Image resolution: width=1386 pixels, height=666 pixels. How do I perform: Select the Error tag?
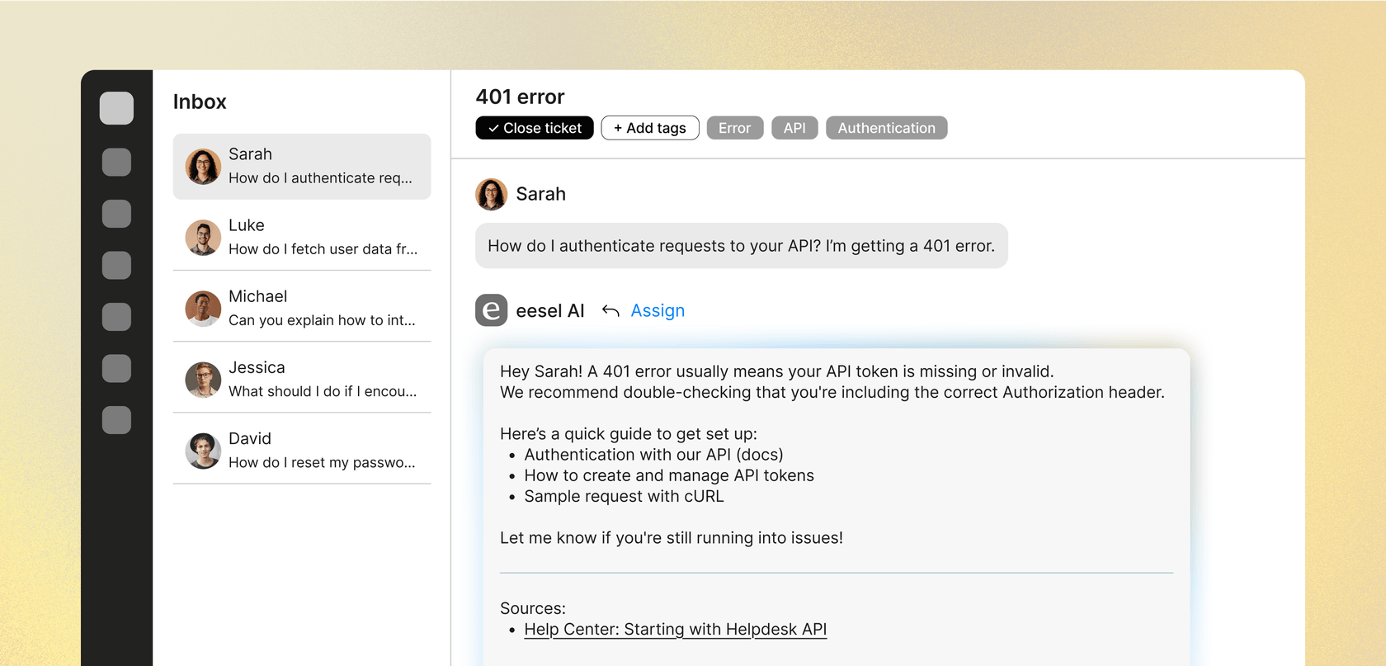pyautogui.click(x=734, y=128)
